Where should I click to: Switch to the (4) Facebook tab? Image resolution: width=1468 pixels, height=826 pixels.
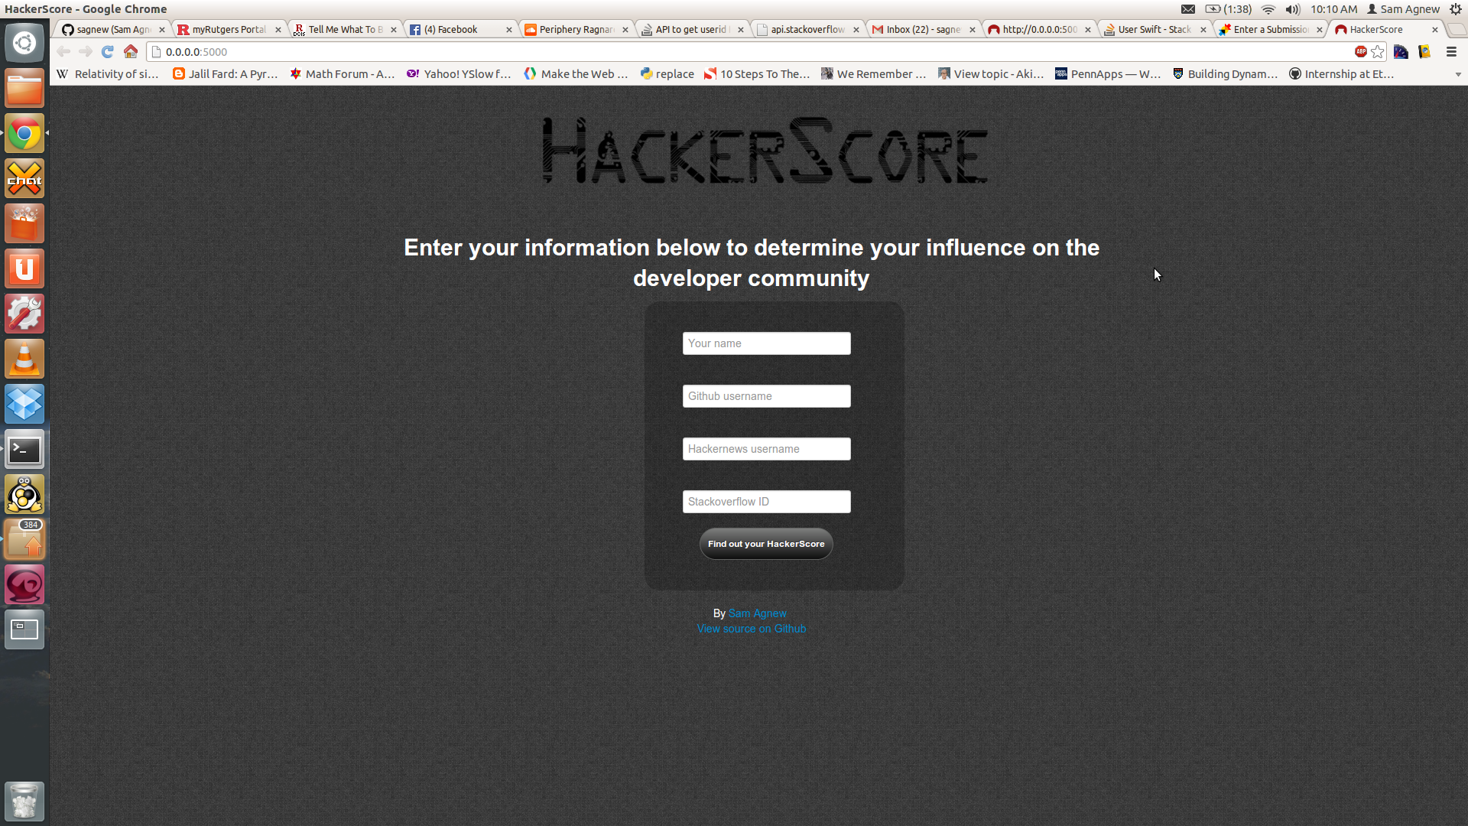(457, 30)
